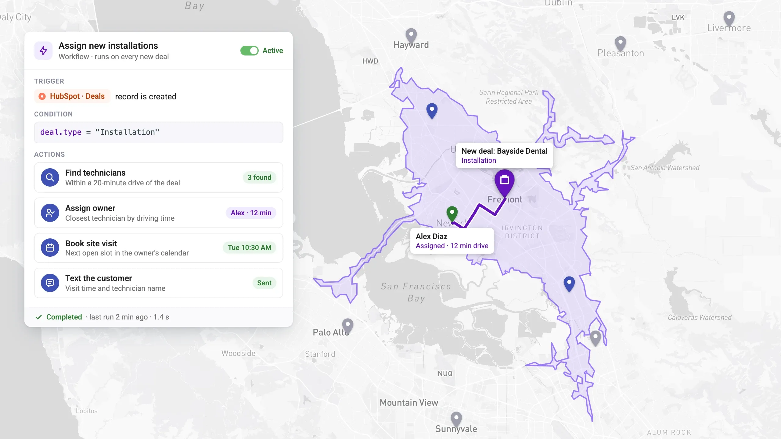Click the green Alex Diaz technician pin
The image size is (781, 439).
(452, 214)
